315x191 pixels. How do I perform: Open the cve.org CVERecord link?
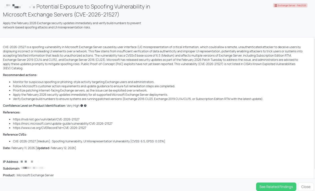(49, 128)
